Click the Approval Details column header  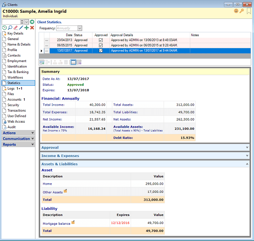coord(150,35)
